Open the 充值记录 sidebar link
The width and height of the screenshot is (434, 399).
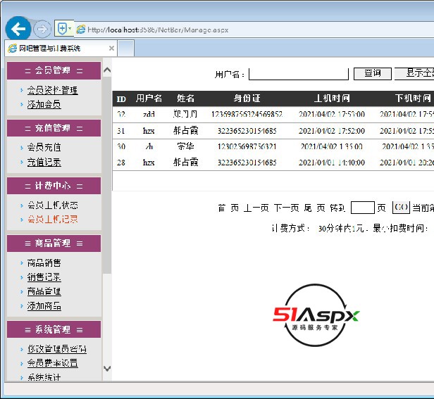point(44,162)
